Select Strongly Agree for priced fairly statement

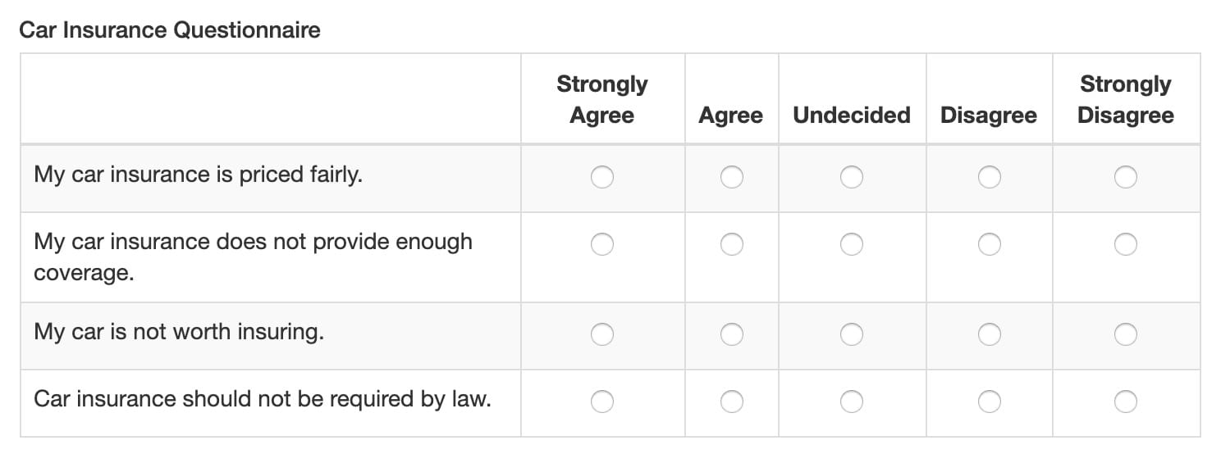pos(602,177)
